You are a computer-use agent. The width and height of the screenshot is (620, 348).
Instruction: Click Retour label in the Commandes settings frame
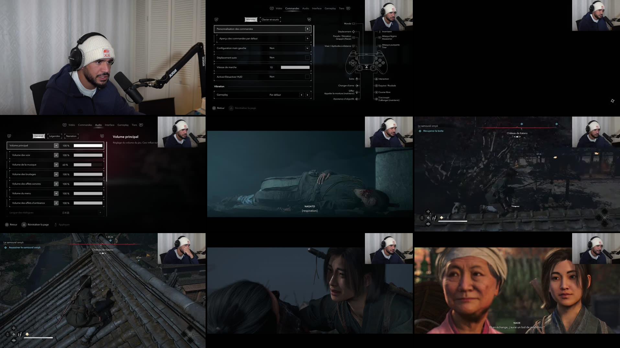pos(221,108)
